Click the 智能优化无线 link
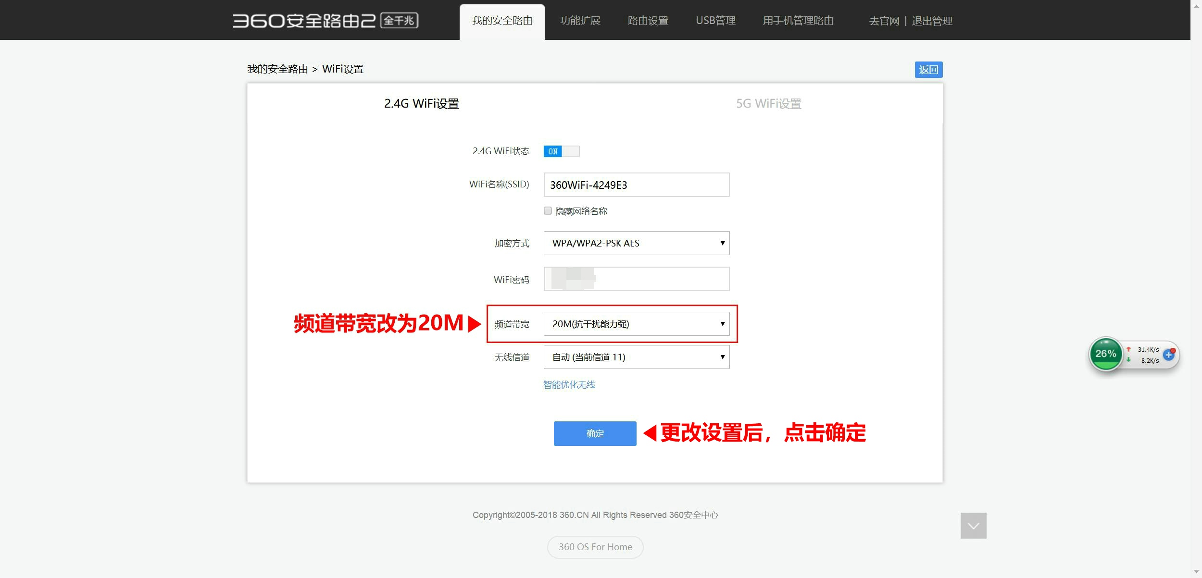The image size is (1202, 578). [569, 384]
